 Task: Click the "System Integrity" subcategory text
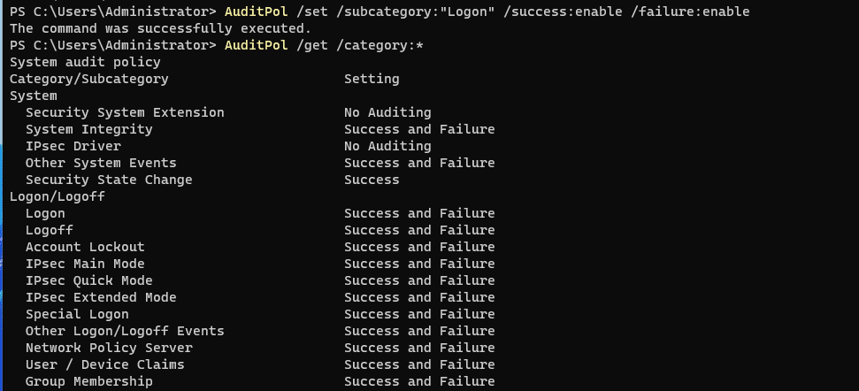(88, 129)
